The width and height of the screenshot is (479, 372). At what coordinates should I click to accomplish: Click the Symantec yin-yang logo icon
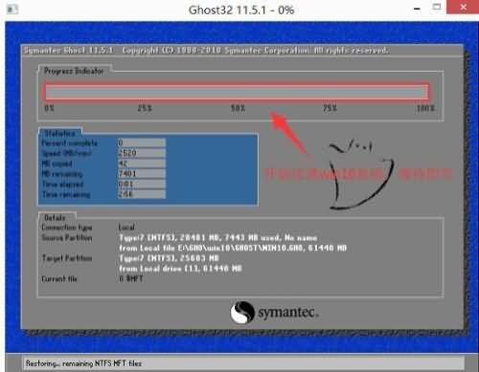pos(242,313)
